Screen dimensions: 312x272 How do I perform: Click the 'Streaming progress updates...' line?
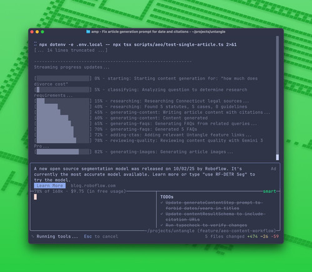72,67
